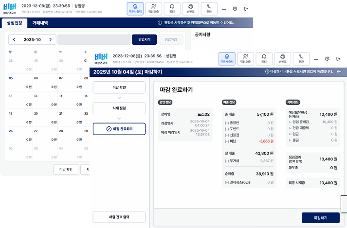Open 알림 bell in the back store-status window
Image resolution: width=347 pixels, height=228 pixels.
(172, 9)
